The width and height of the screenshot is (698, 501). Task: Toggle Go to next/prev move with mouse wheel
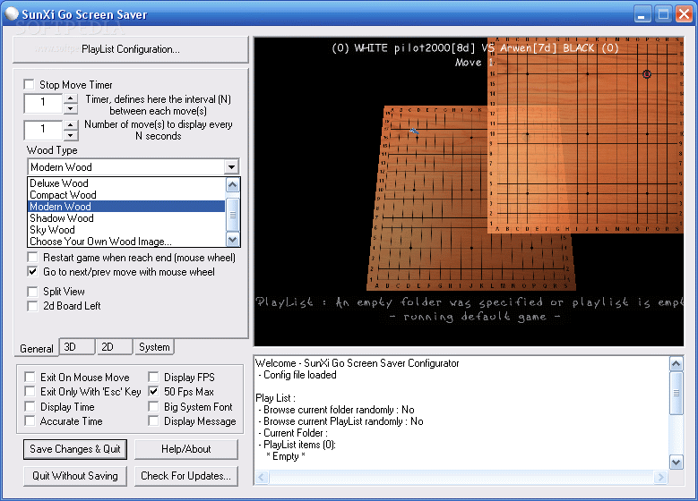pyautogui.click(x=32, y=272)
